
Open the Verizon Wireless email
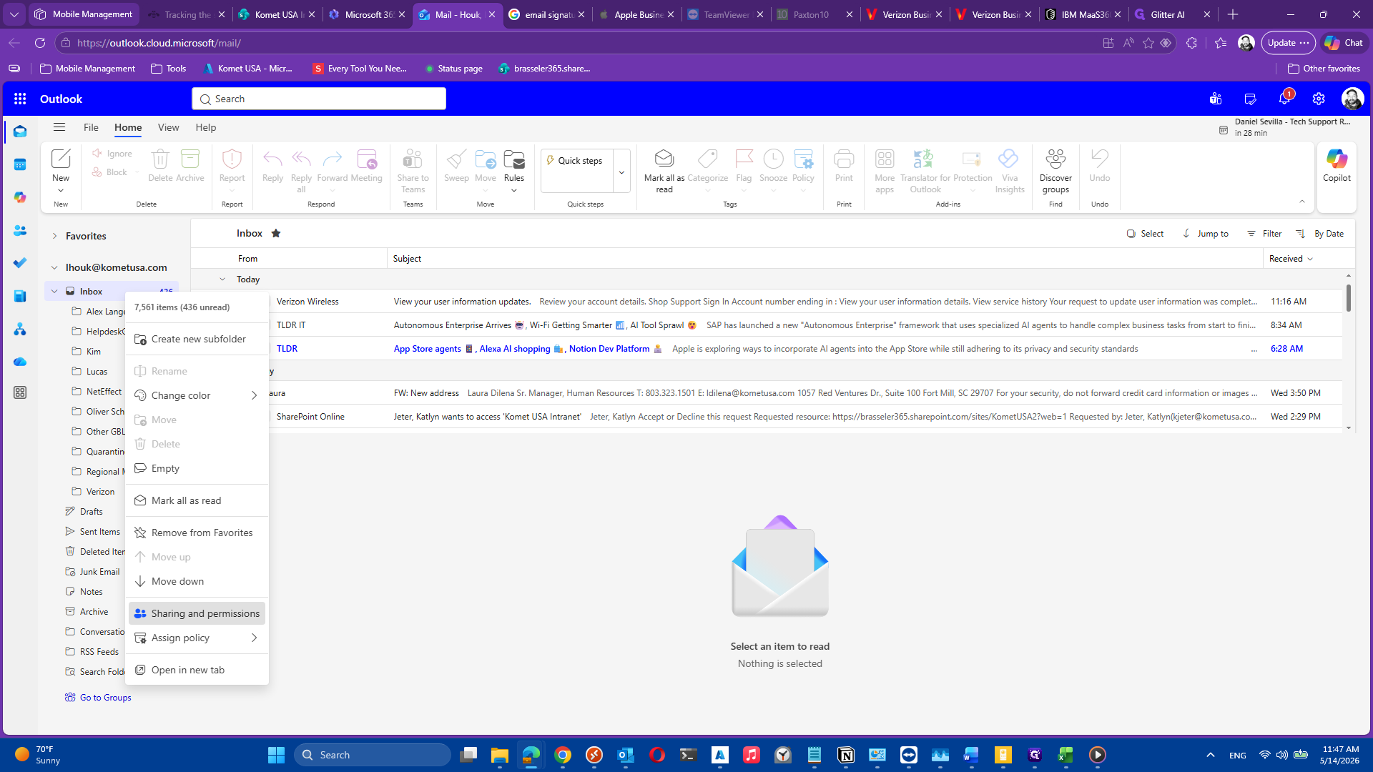(x=765, y=302)
